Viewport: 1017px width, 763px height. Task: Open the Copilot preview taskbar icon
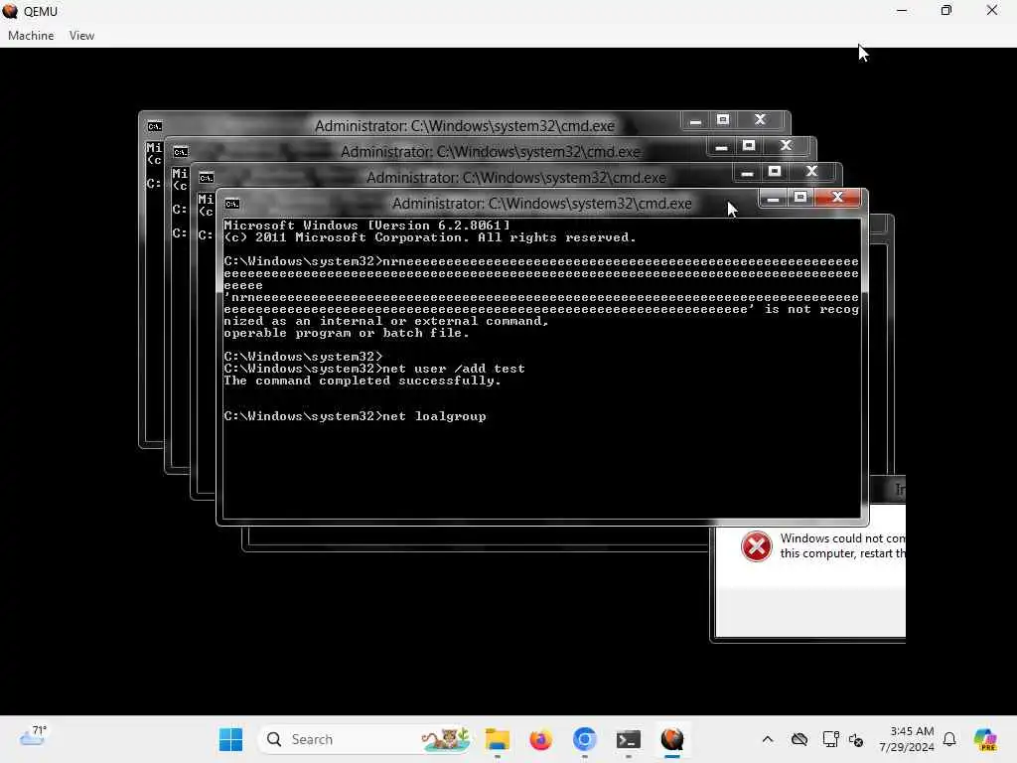point(985,739)
